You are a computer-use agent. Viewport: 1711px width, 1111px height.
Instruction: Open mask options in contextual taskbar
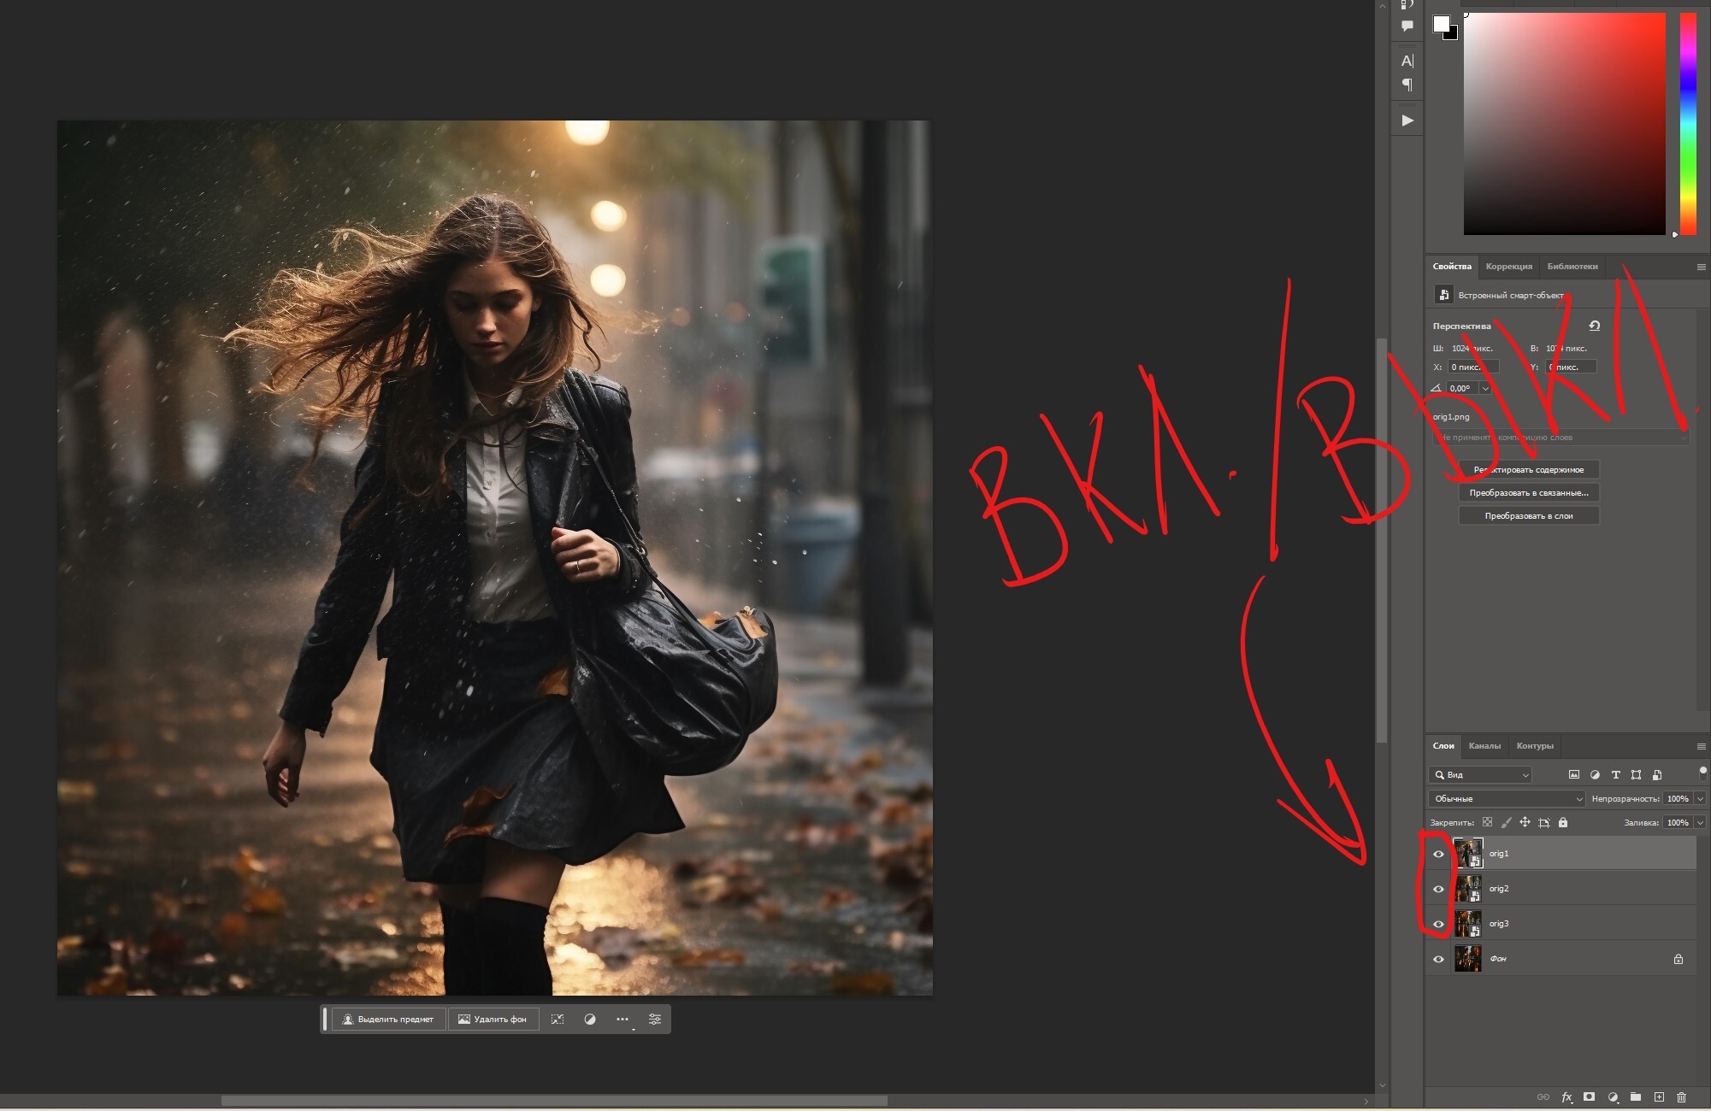pos(590,1020)
